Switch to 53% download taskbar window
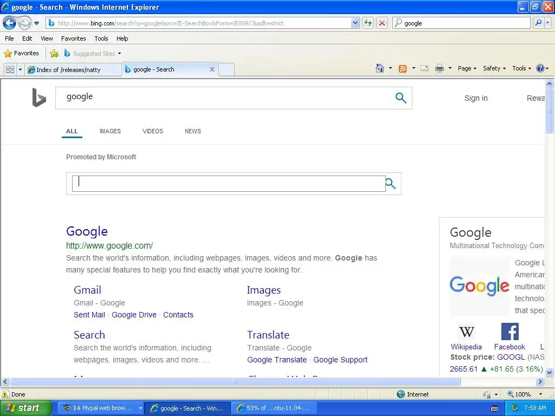Image resolution: width=555 pixels, height=416 pixels. pyautogui.click(x=274, y=408)
